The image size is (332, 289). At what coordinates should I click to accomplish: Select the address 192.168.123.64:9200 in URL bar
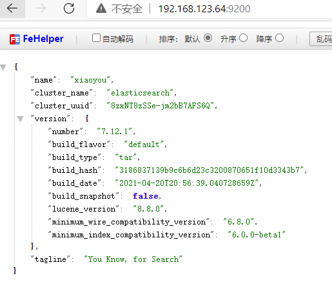pos(204,9)
